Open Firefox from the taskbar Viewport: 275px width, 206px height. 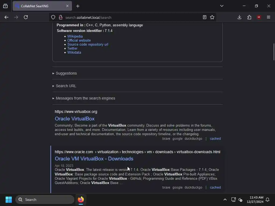point(81,200)
